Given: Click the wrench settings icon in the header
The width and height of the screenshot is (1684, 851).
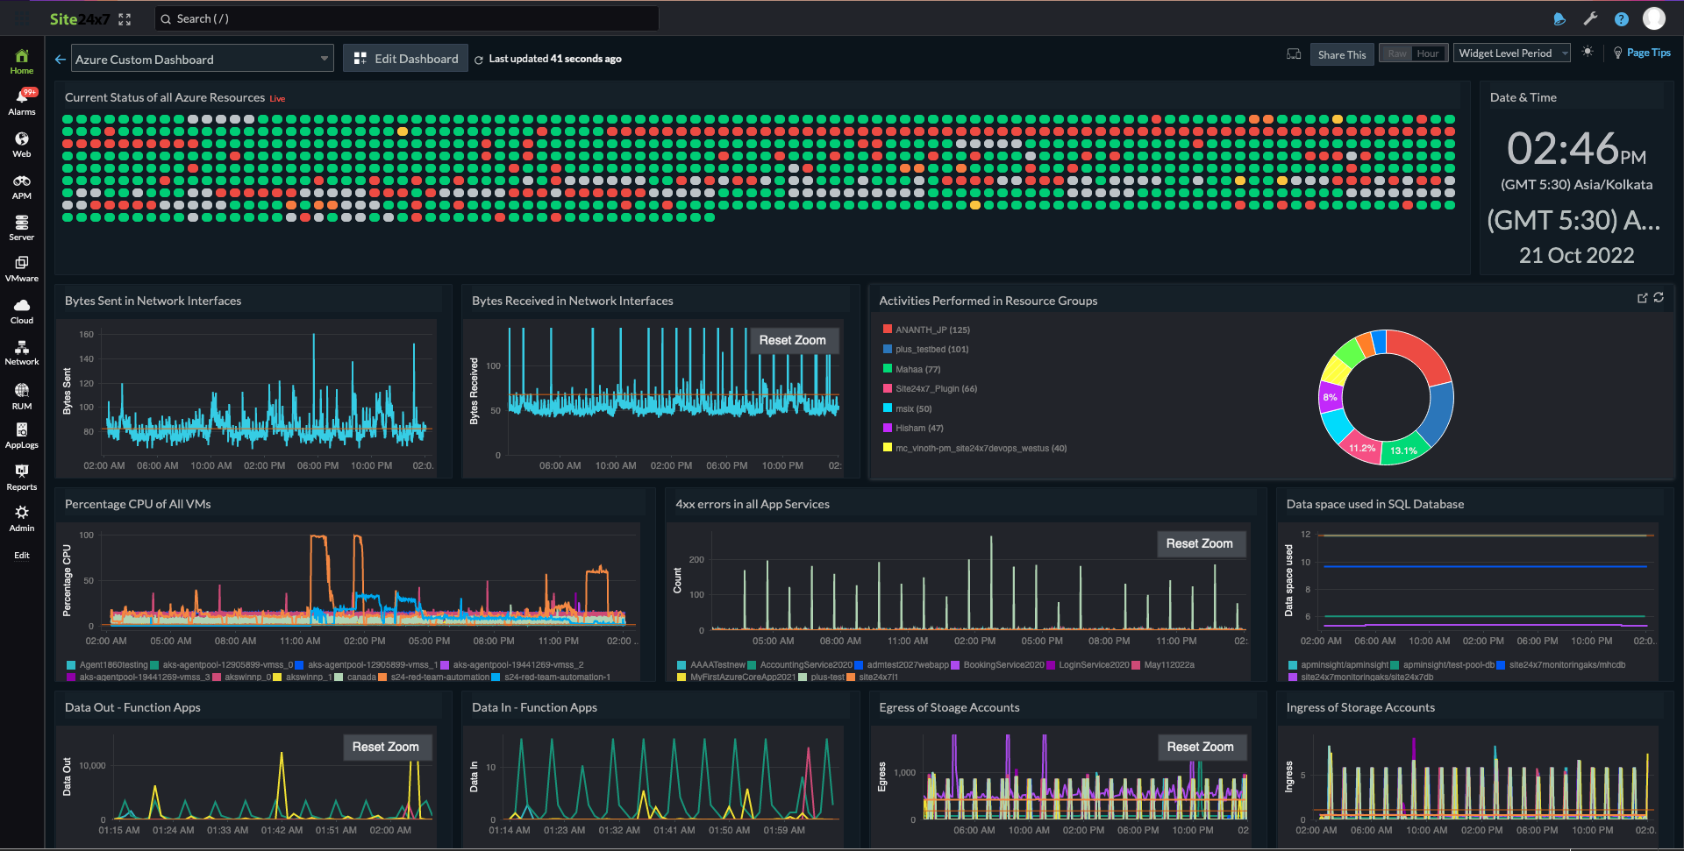Looking at the screenshot, I should pyautogui.click(x=1590, y=18).
